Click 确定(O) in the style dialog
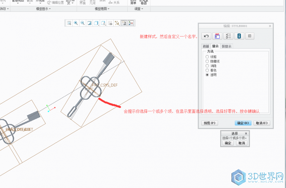This screenshot has width=286, height=188. coord(243,123)
